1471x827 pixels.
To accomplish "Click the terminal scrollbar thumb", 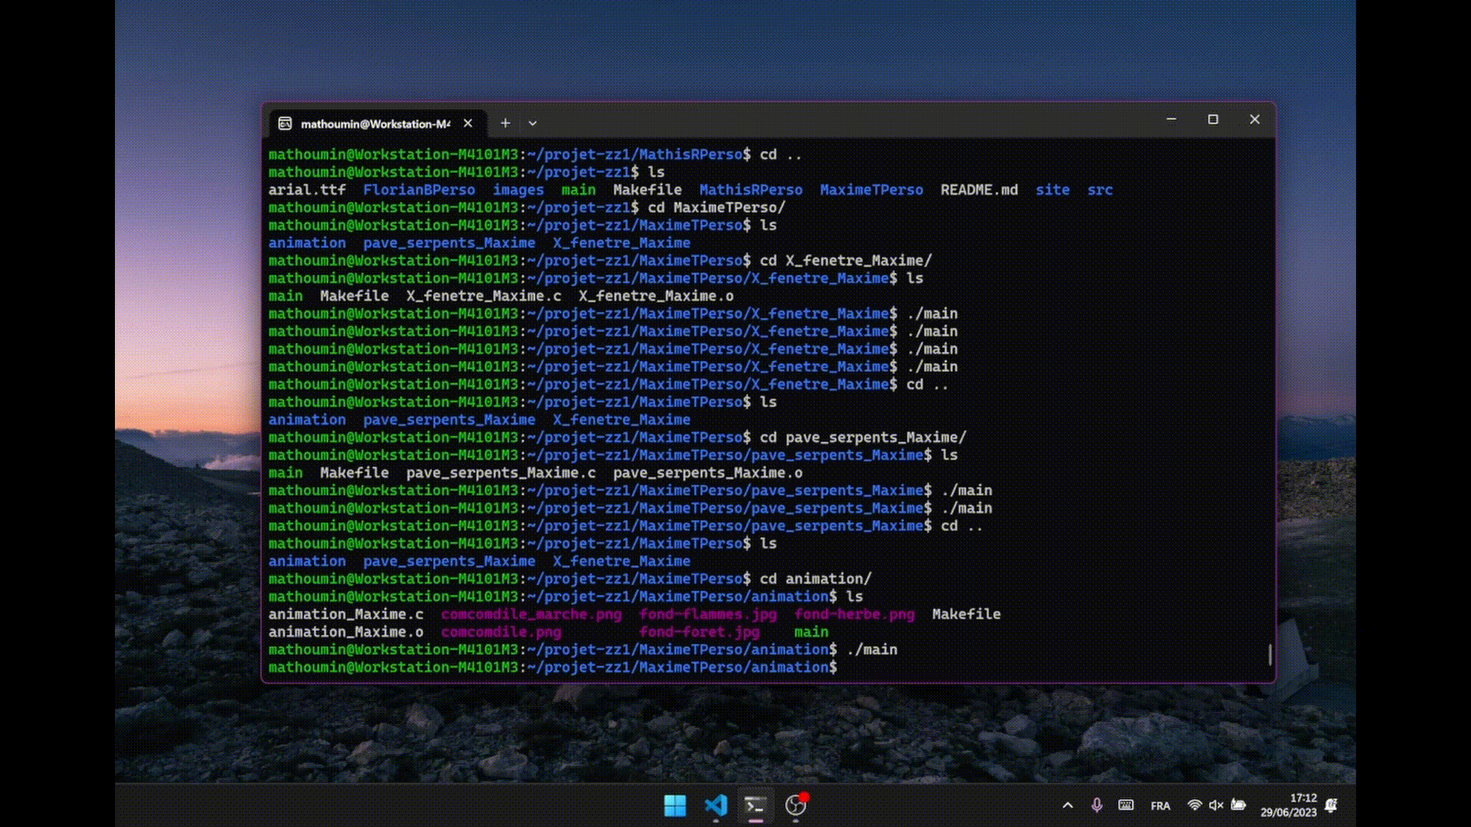I will pos(1270,655).
